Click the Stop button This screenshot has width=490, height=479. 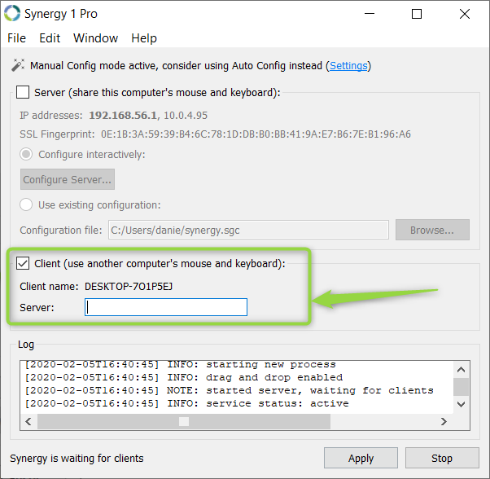point(442,458)
